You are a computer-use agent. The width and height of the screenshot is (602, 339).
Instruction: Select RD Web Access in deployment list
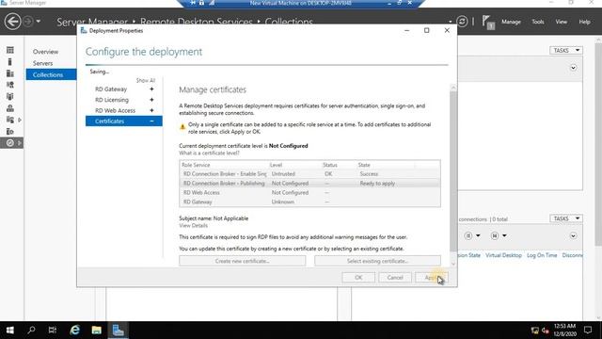tap(115, 110)
